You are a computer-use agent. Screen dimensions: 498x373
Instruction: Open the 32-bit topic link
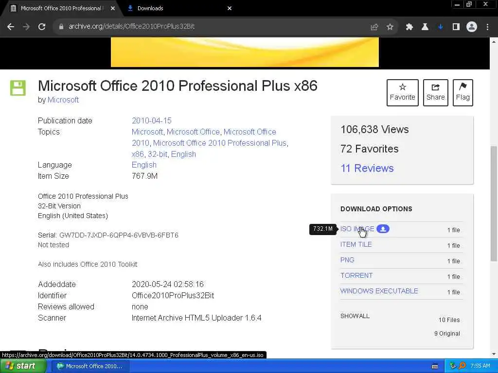point(158,154)
